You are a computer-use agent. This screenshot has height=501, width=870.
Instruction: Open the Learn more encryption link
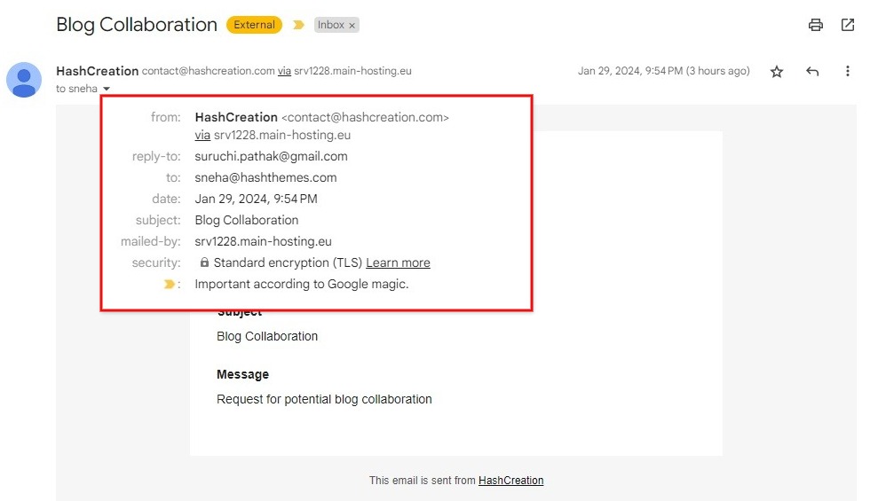pyautogui.click(x=398, y=262)
